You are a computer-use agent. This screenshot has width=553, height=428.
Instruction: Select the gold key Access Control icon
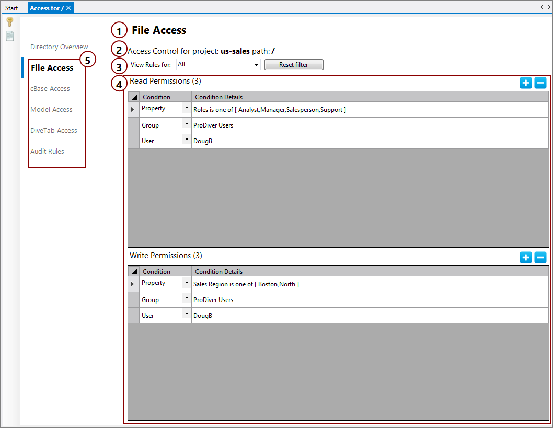[10, 21]
